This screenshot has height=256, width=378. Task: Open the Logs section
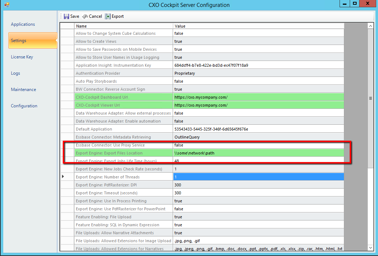[x=16, y=73]
